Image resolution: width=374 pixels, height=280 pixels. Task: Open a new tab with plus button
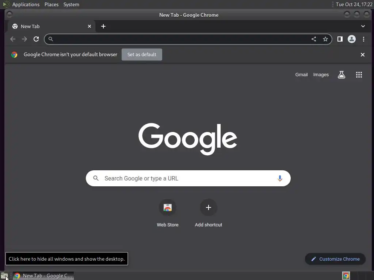point(103,26)
